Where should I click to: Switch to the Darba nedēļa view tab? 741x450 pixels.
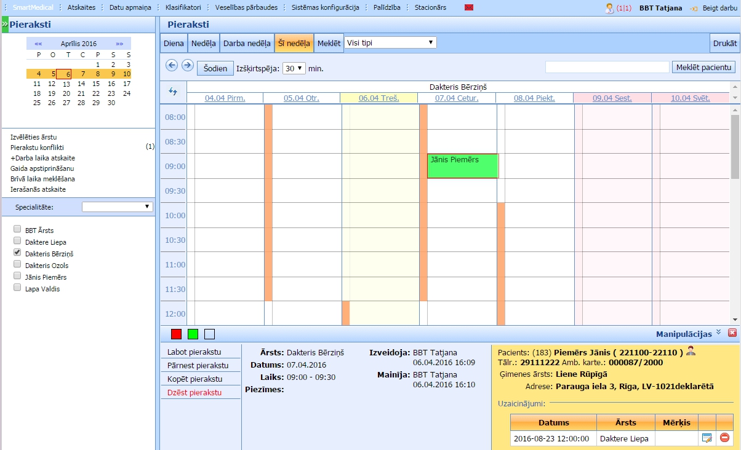coord(247,43)
